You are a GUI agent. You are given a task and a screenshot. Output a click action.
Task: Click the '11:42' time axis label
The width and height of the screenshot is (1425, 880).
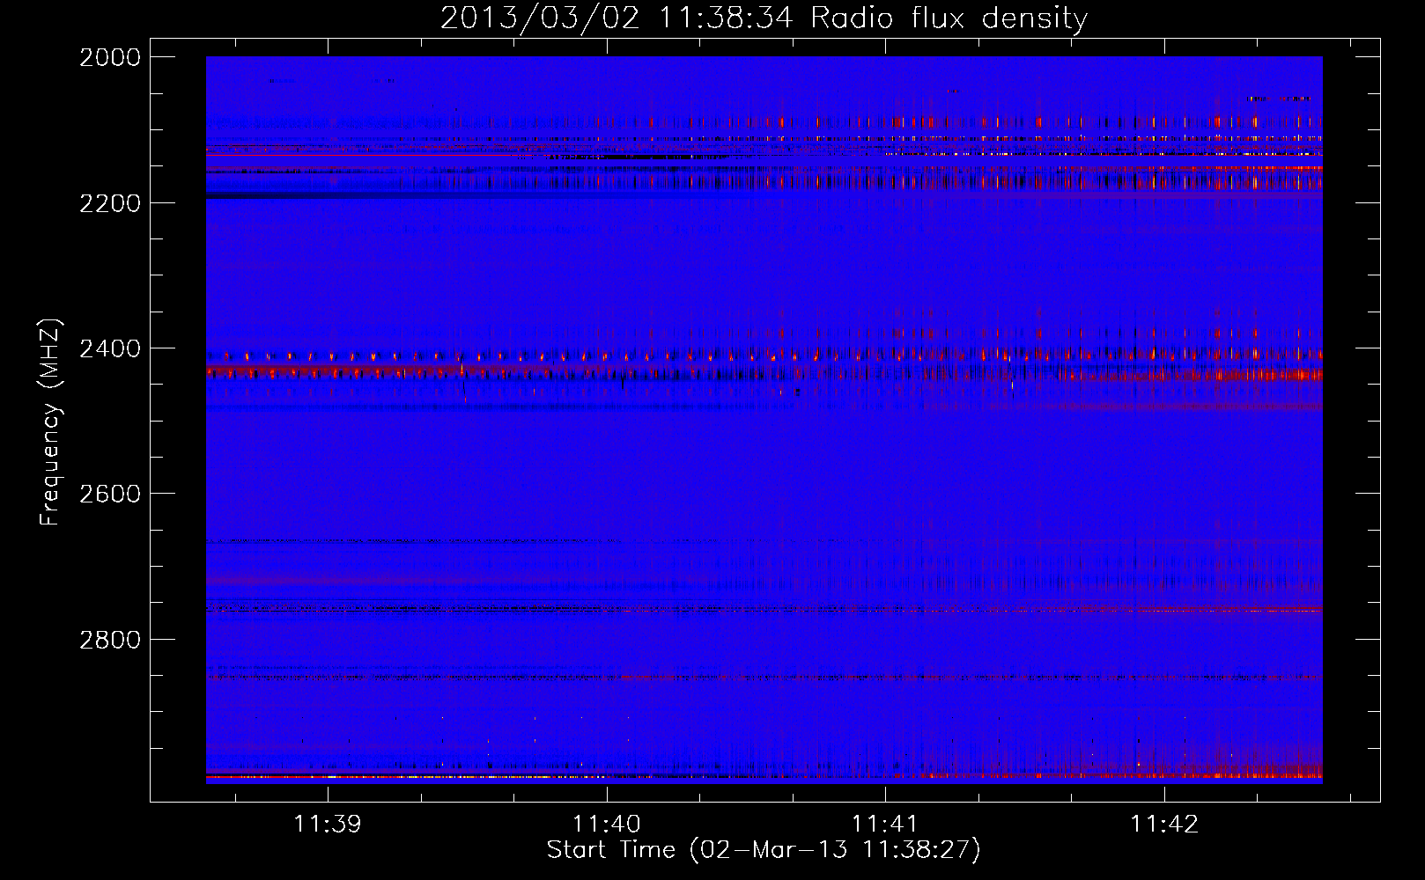(1164, 825)
